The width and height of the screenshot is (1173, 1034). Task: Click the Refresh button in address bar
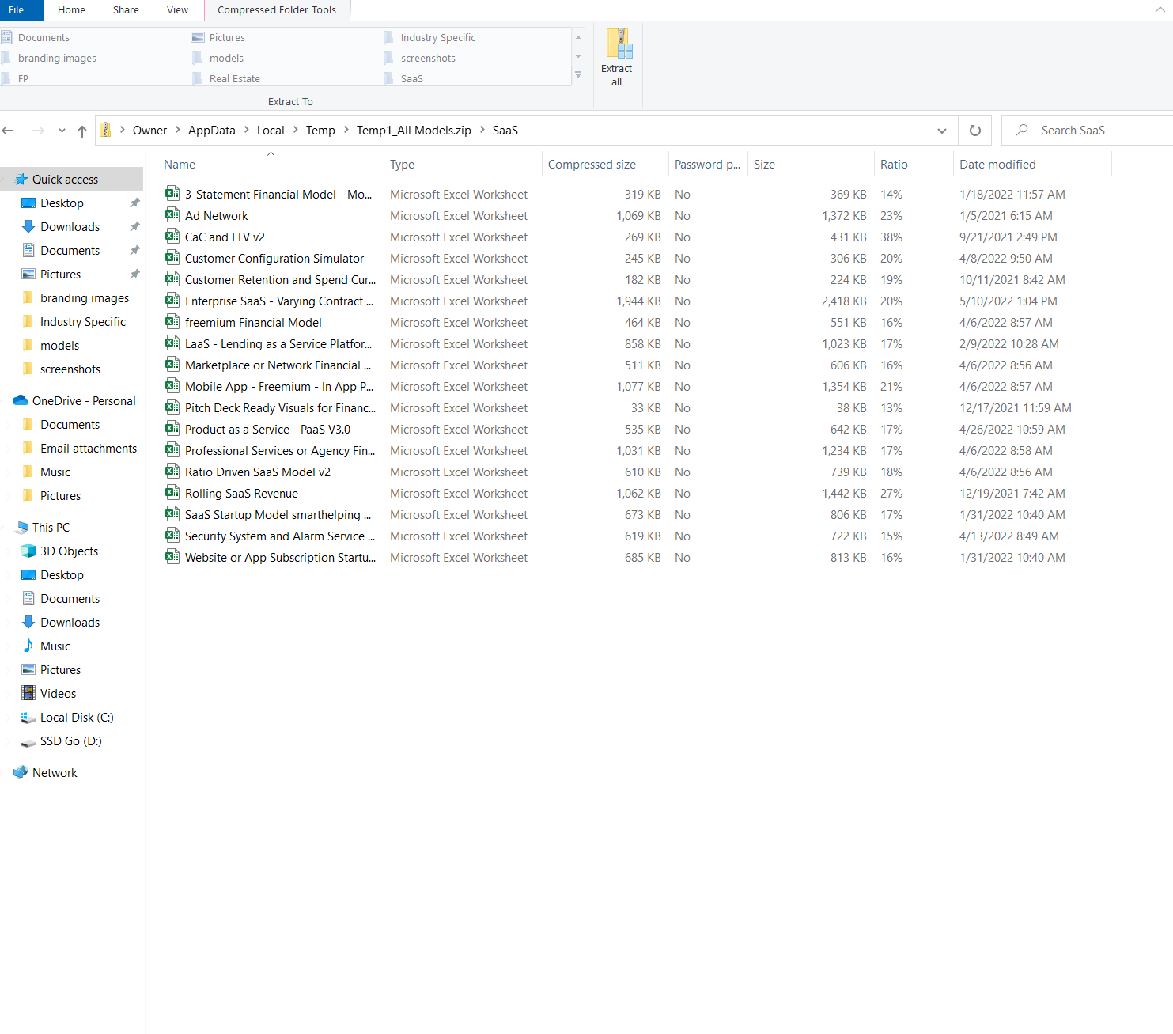click(x=975, y=131)
